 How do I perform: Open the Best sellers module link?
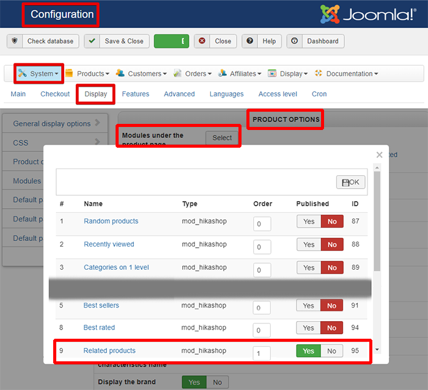pyautogui.click(x=101, y=305)
